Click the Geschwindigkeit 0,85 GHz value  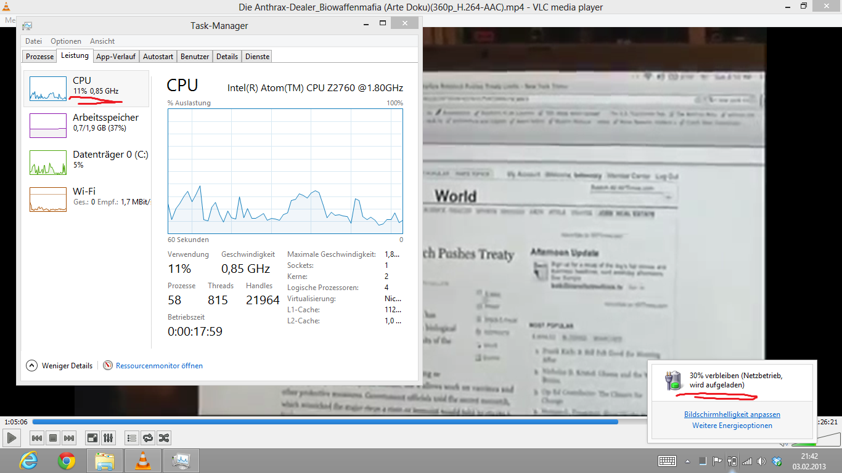coord(245,269)
